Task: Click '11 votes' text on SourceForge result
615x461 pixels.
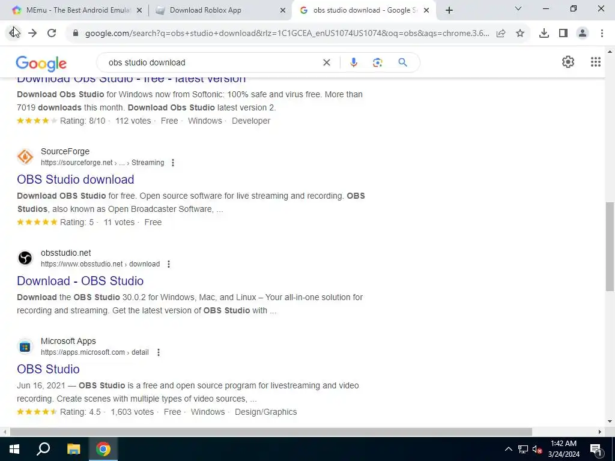Action: click(120, 222)
